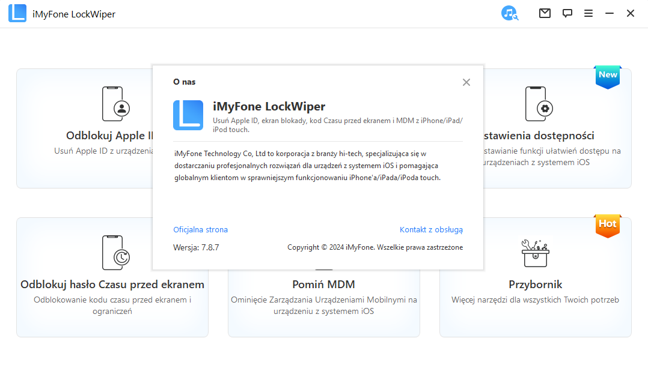
Task: Click the iMyFone Technology Co, Ltd paragraph
Action: pos(307,166)
